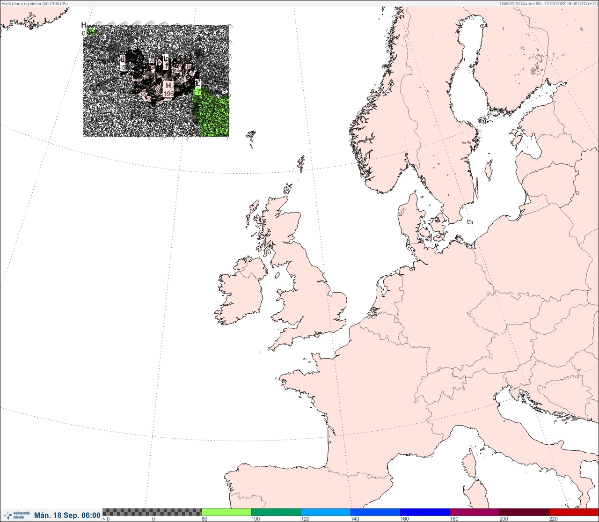Select the light green 80–100 legend swatch

tap(226, 512)
